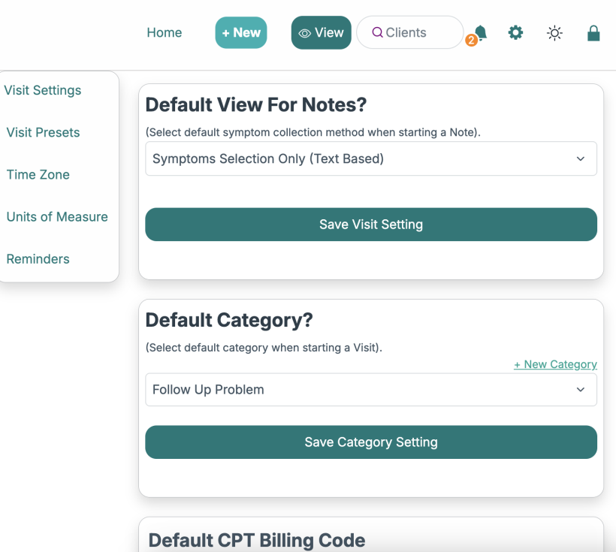This screenshot has width=616, height=552.
Task: Toggle the light/dark theme sun icon
Action: pyautogui.click(x=554, y=33)
